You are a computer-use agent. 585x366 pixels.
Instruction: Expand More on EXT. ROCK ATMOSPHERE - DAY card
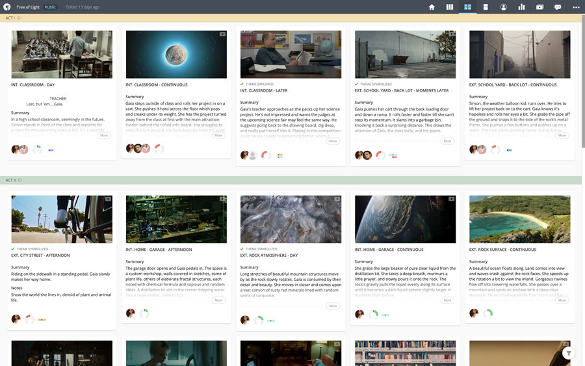(333, 306)
